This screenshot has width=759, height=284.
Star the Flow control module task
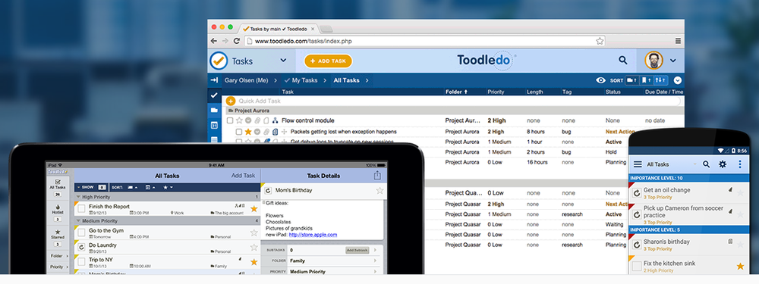(238, 120)
